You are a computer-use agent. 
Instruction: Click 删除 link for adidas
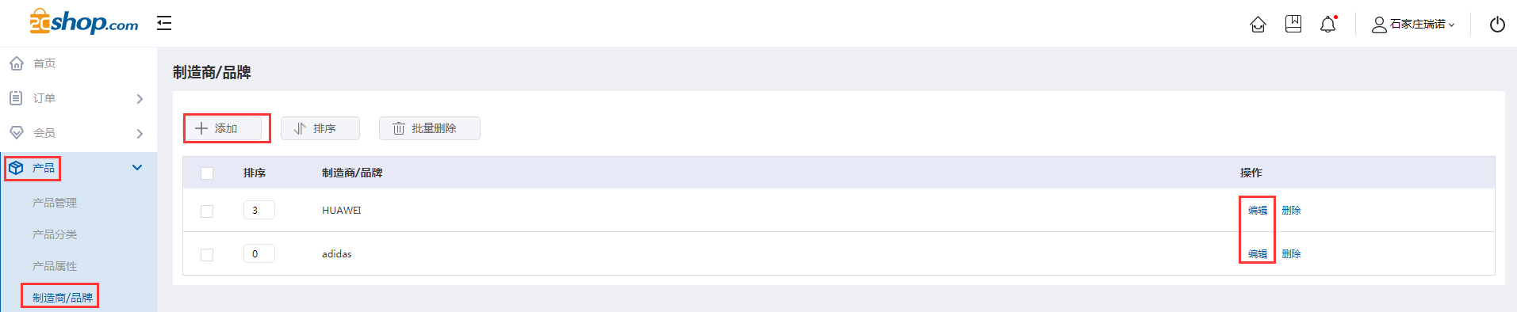tap(1292, 254)
